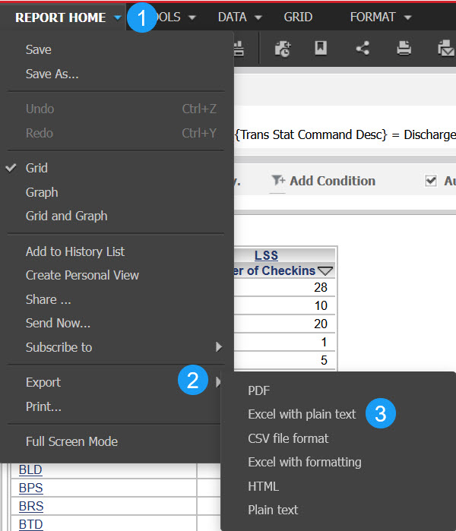Screen dimensions: 456x531
Task: Click Add Condition button
Action: 332,181
